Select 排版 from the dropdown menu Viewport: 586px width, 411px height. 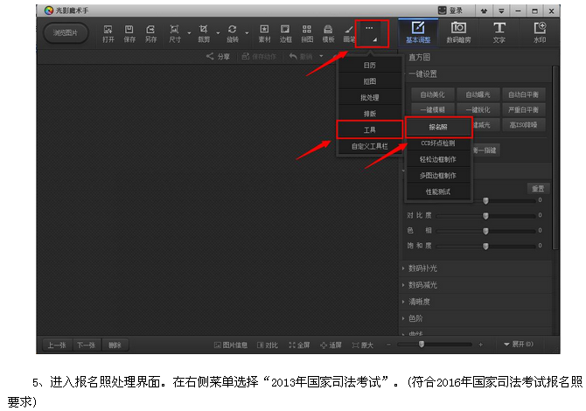click(x=370, y=114)
